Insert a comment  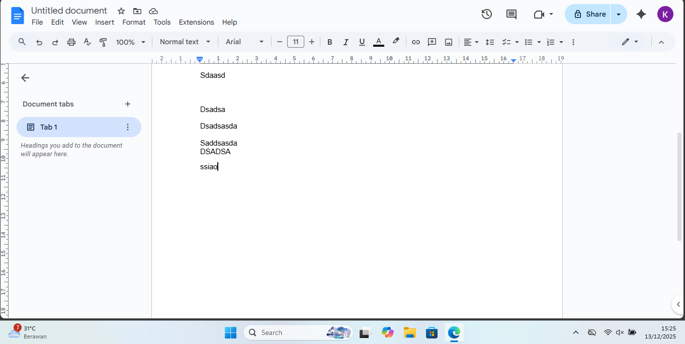point(432,42)
